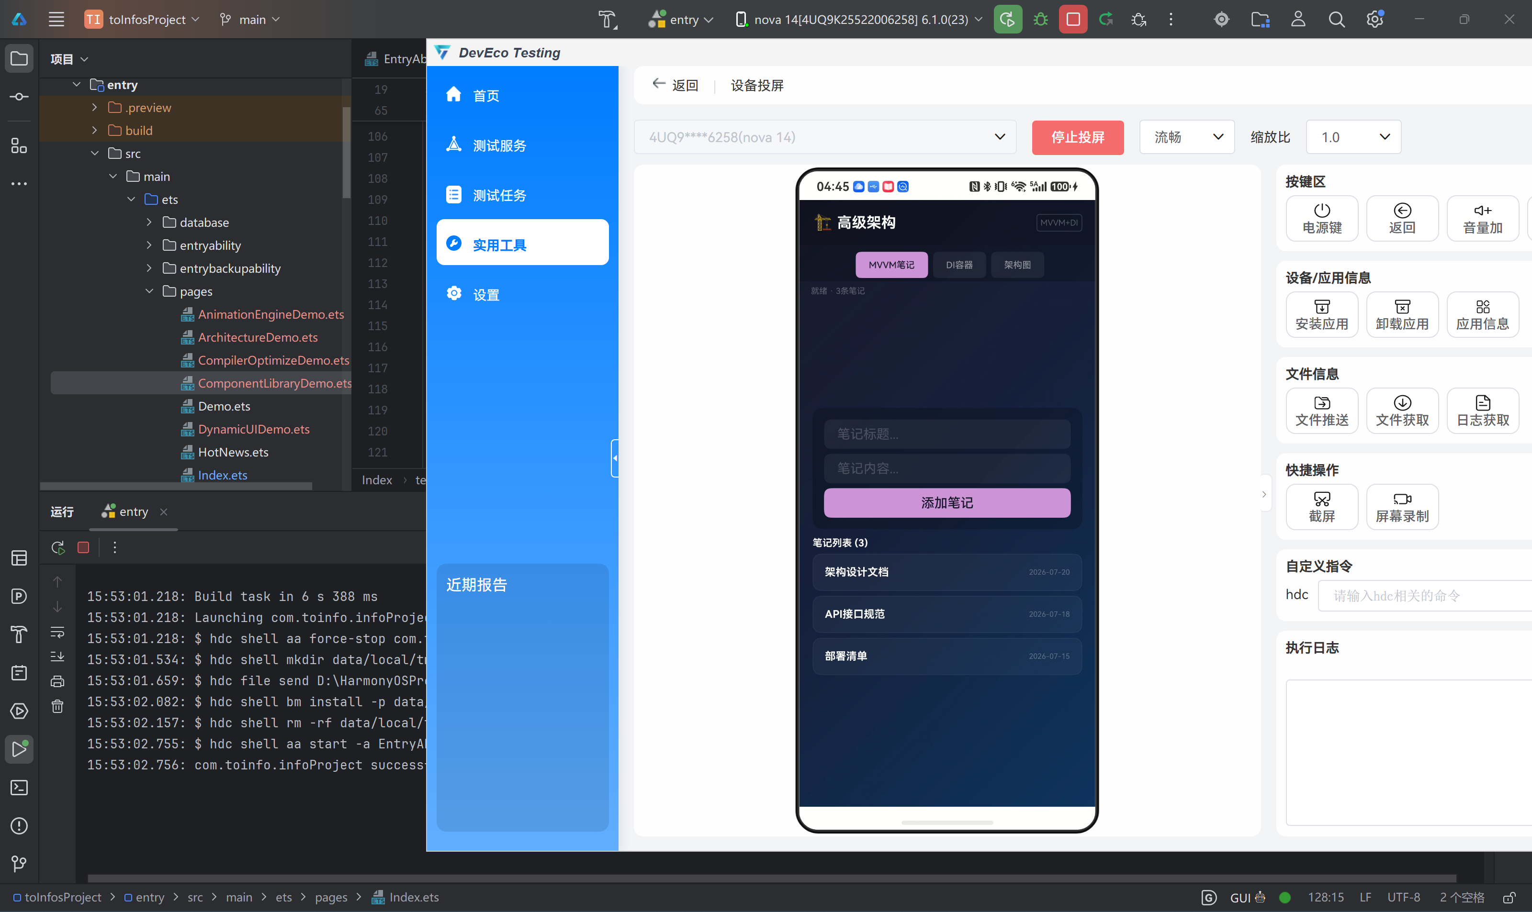Open the 流畅 quality dropdown
The image size is (1532, 912).
pos(1186,137)
